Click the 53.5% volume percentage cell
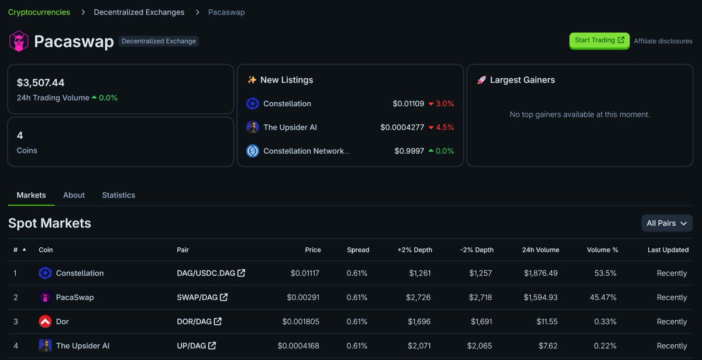Screen dimensions: 702x360 point(605,273)
